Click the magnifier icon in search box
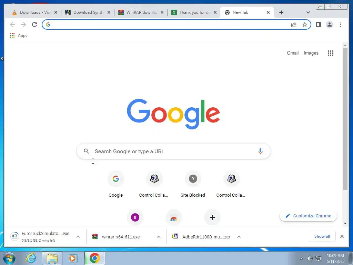This screenshot has width=353, height=265. pyautogui.click(x=86, y=151)
